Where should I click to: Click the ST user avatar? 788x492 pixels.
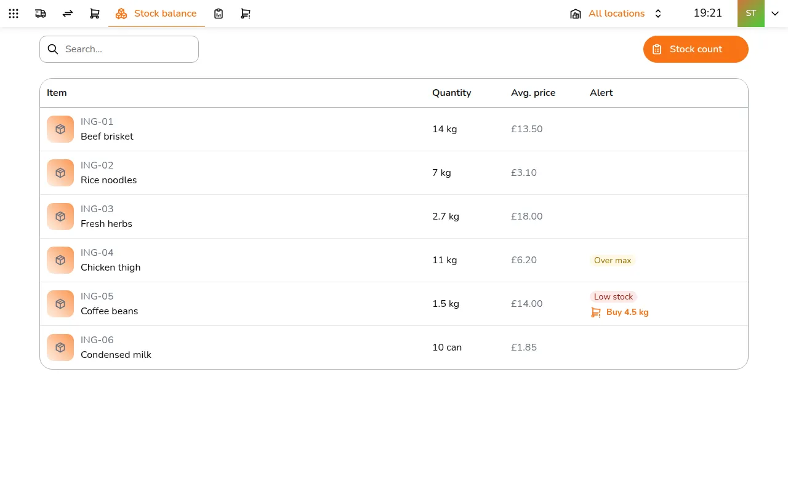click(751, 14)
